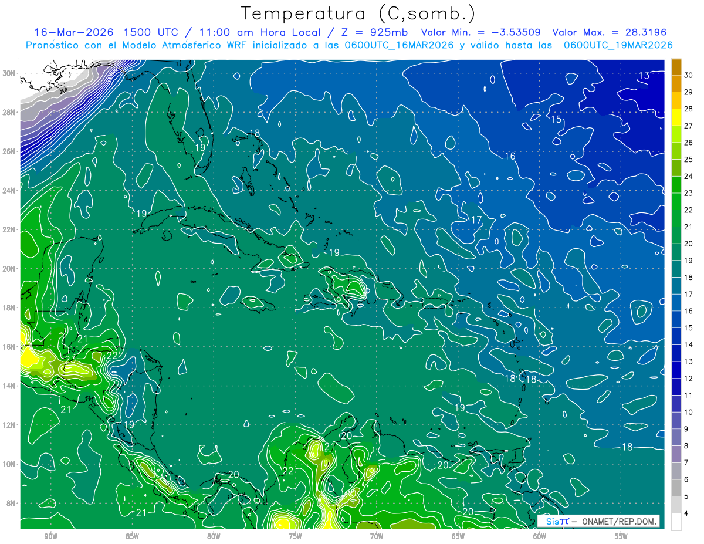Click the '85W' longitude axis label
This screenshot has width=704, height=544.
pyautogui.click(x=132, y=536)
